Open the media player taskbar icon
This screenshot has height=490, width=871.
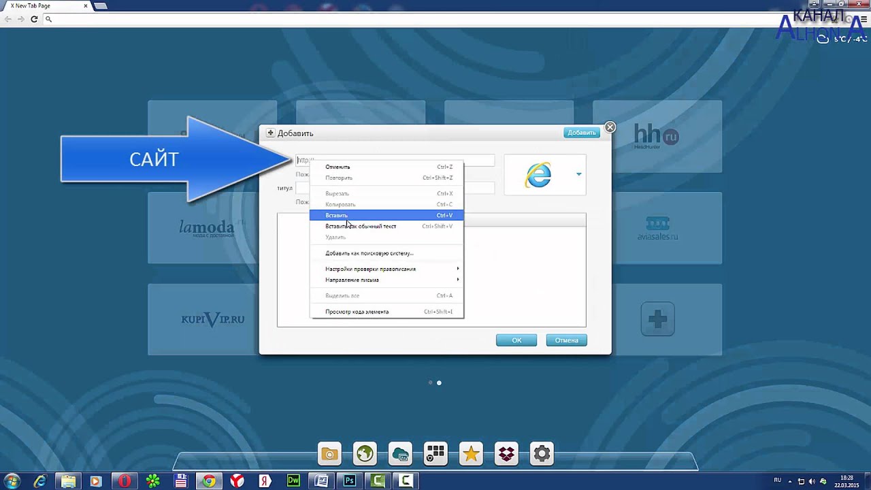click(x=96, y=481)
